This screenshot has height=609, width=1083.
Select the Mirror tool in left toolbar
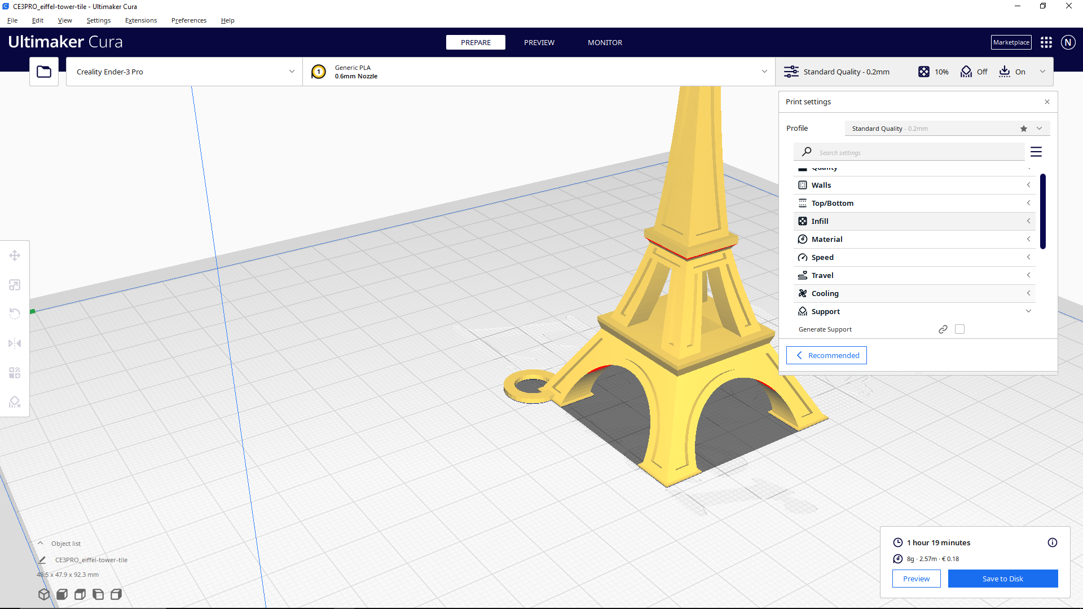(15, 343)
